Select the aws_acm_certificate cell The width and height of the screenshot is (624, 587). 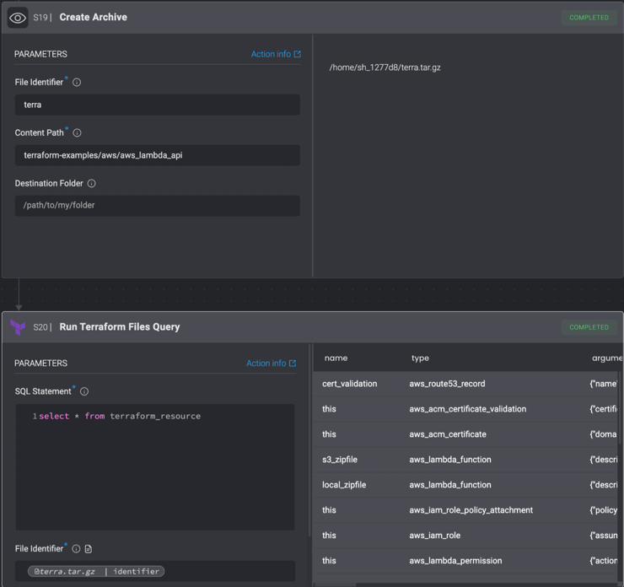click(x=448, y=434)
